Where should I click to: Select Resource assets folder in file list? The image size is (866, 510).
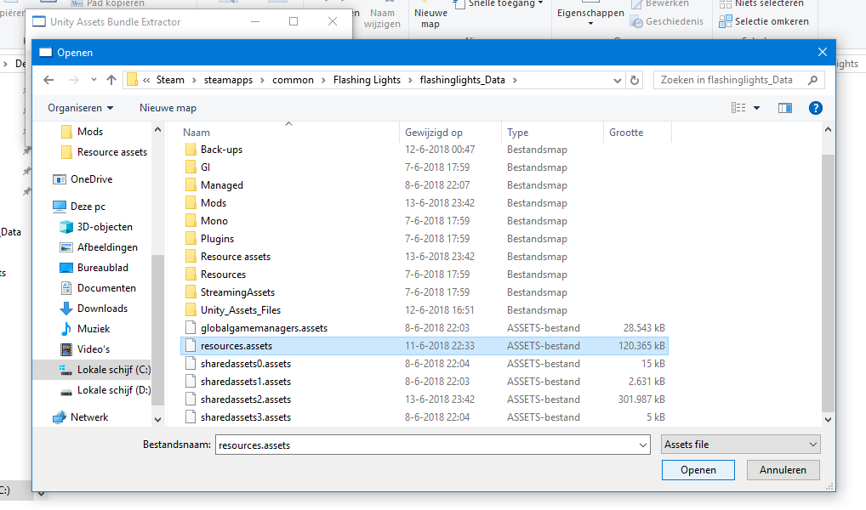click(236, 257)
